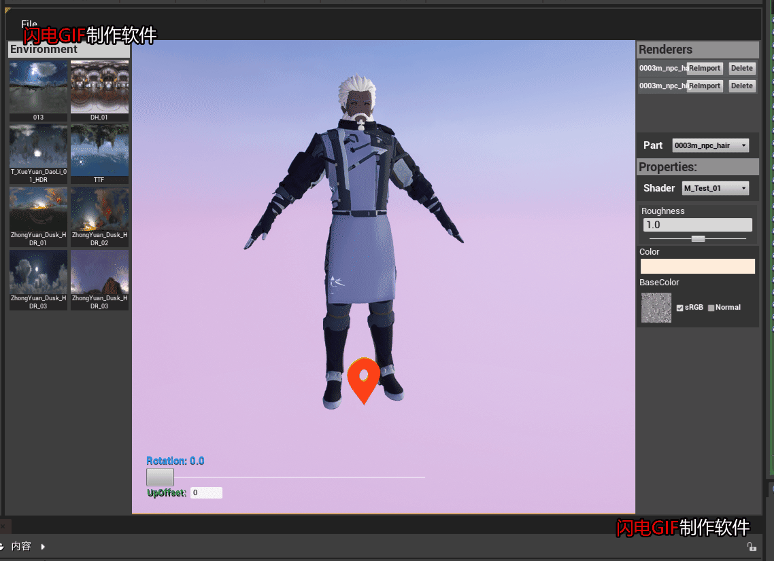Image resolution: width=774 pixels, height=561 pixels.
Task: Select the 013 environment thumbnail
Action: [38, 87]
